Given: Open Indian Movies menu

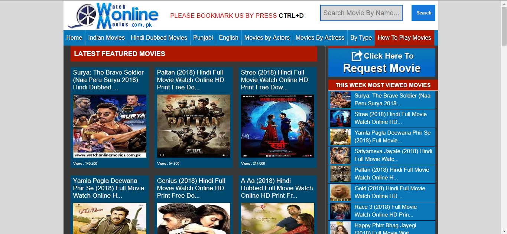Looking at the screenshot, I should pyautogui.click(x=107, y=37).
